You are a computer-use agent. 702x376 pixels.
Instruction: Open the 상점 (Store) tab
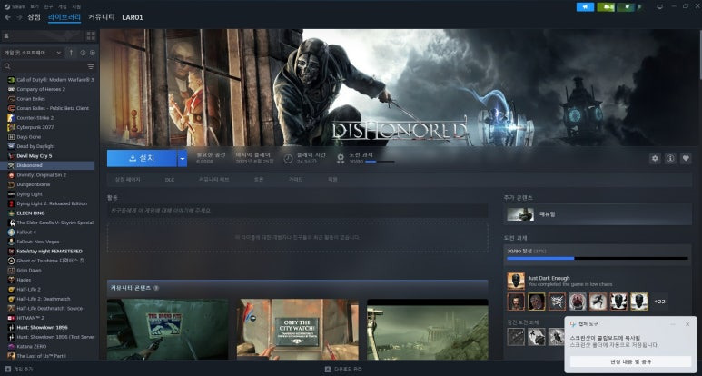coord(34,17)
